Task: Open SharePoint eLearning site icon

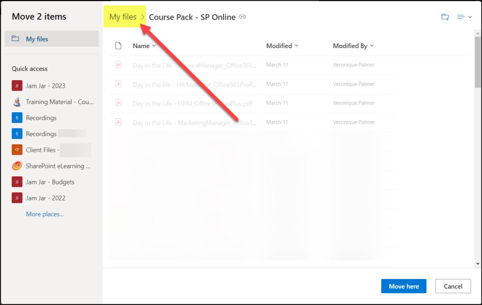Action: (17, 166)
